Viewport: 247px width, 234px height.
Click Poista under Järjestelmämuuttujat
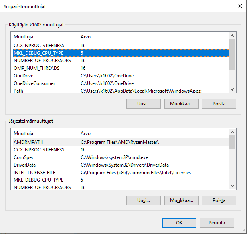coord(219,200)
